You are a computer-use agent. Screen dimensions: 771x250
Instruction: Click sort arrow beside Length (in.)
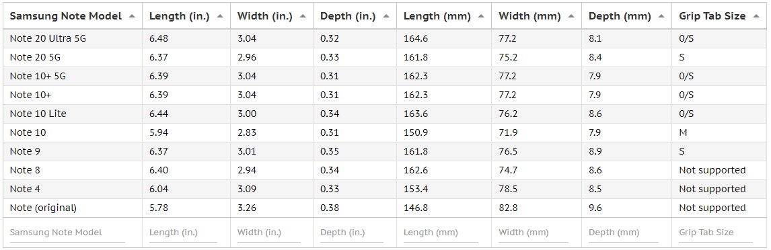[220, 16]
